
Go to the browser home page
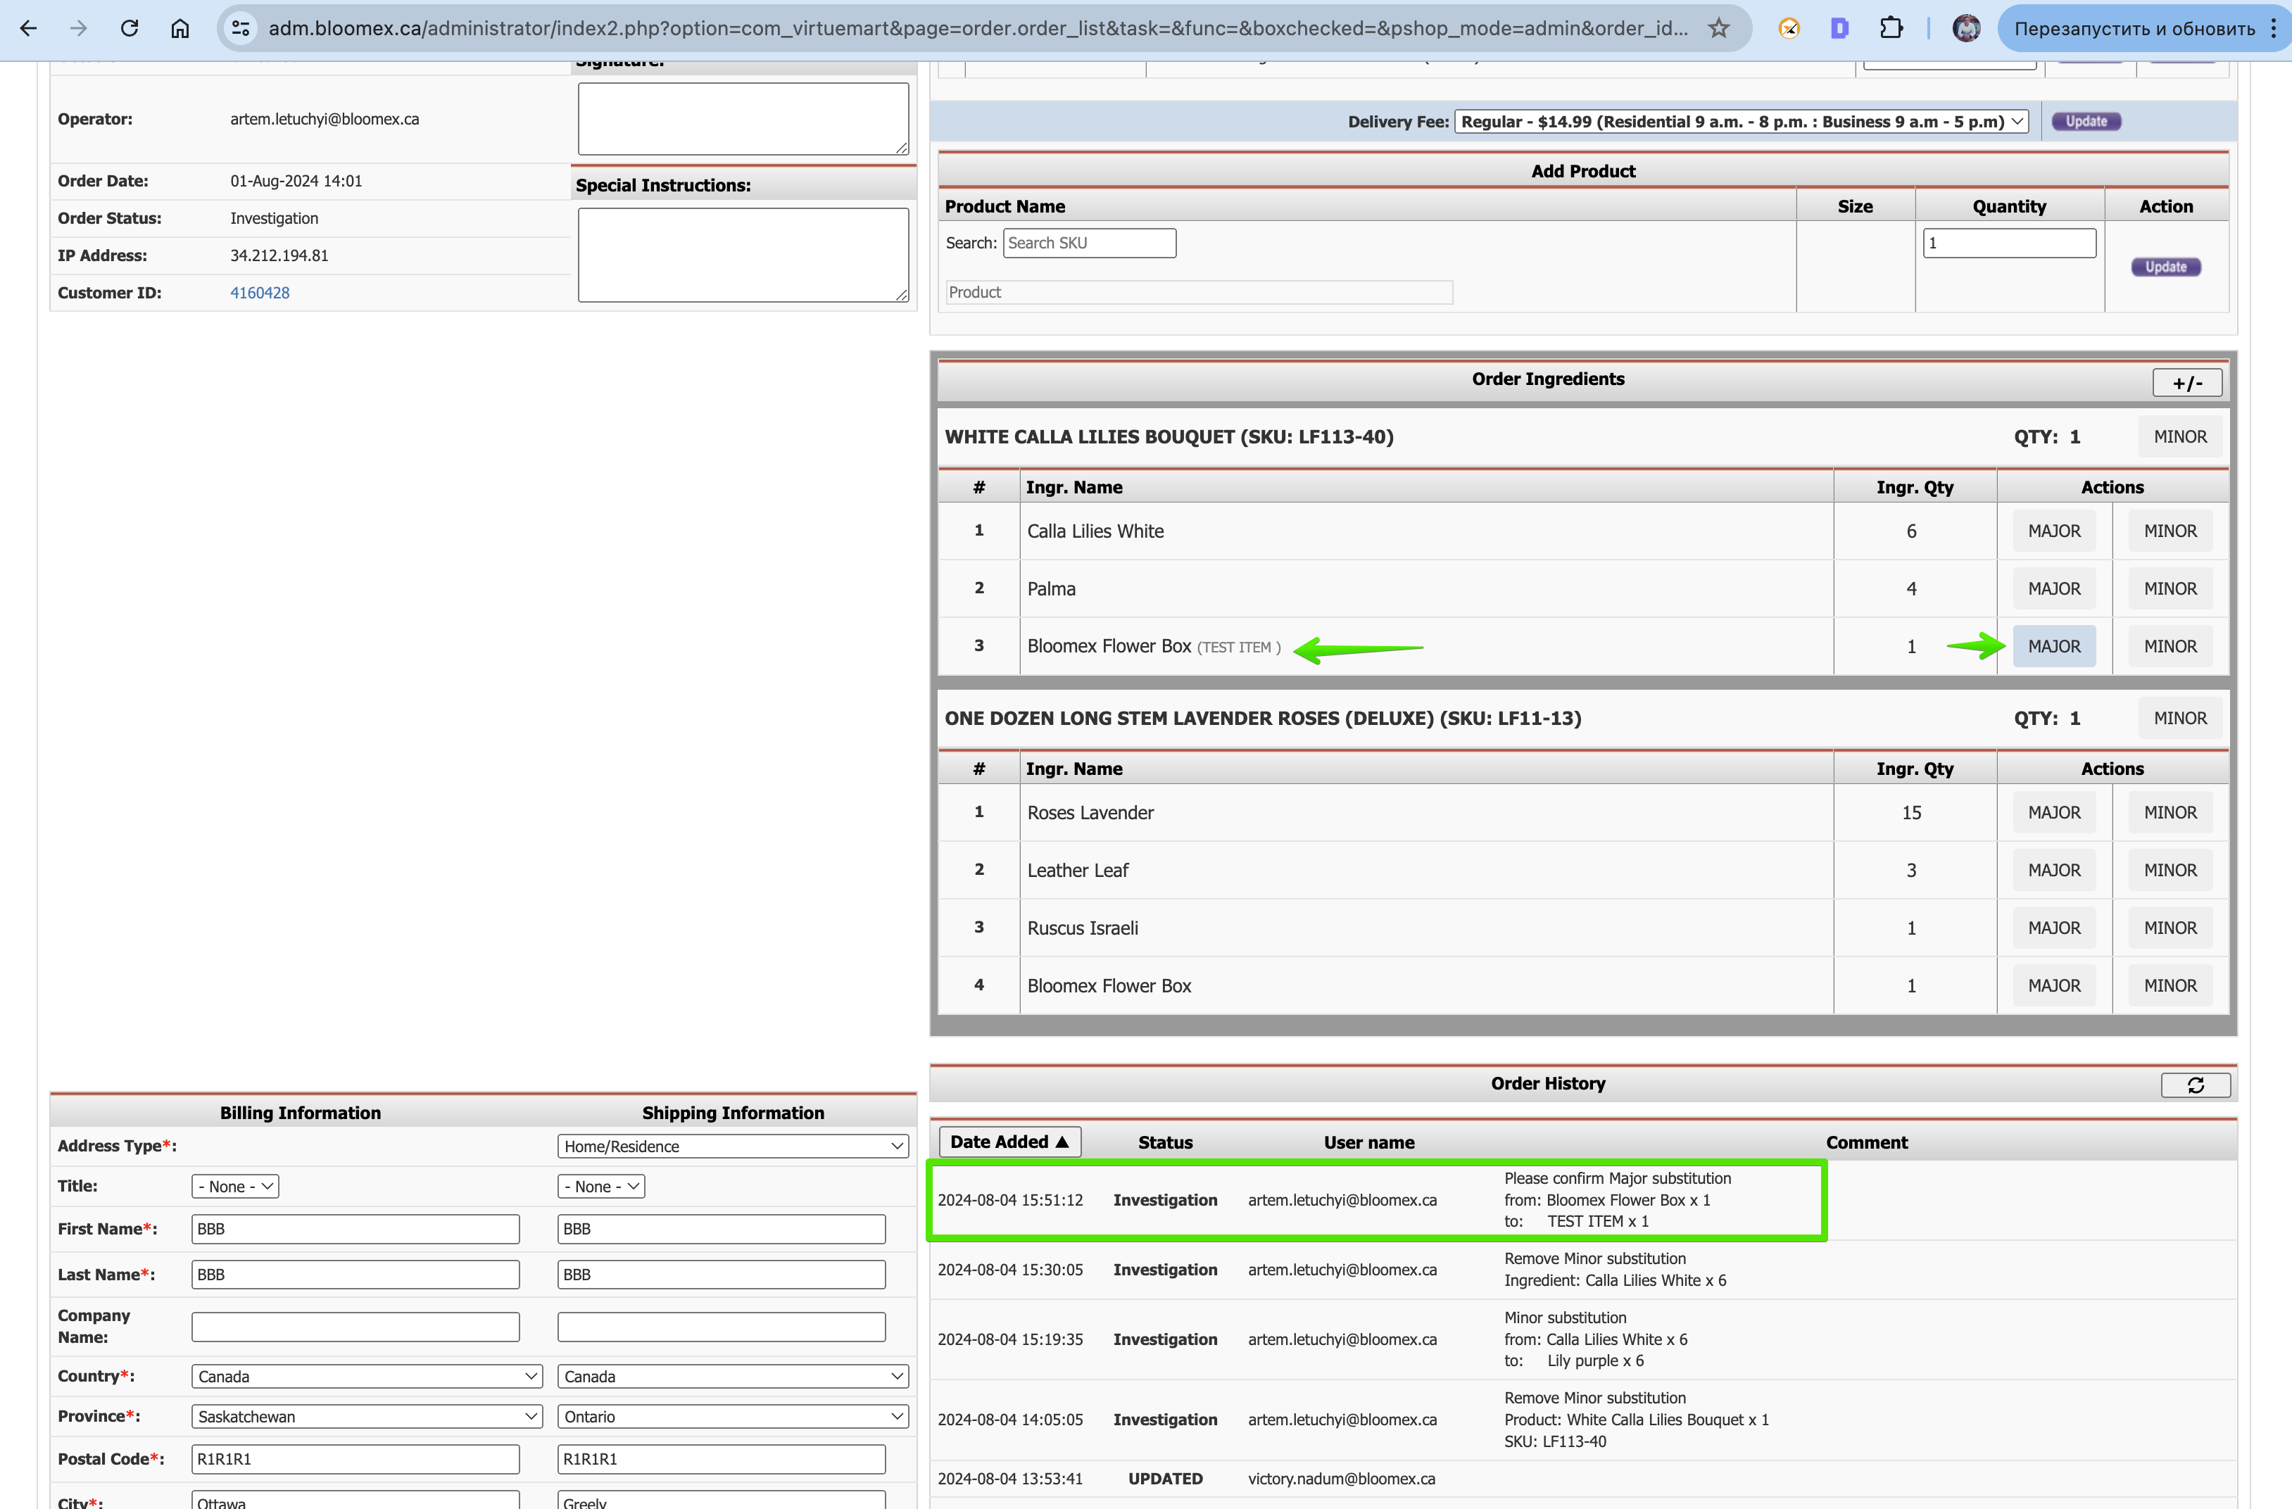180,28
